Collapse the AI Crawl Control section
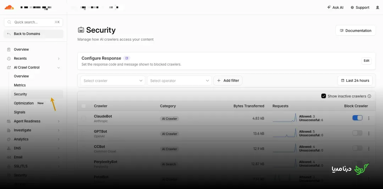This screenshot has width=383, height=189. point(59,67)
